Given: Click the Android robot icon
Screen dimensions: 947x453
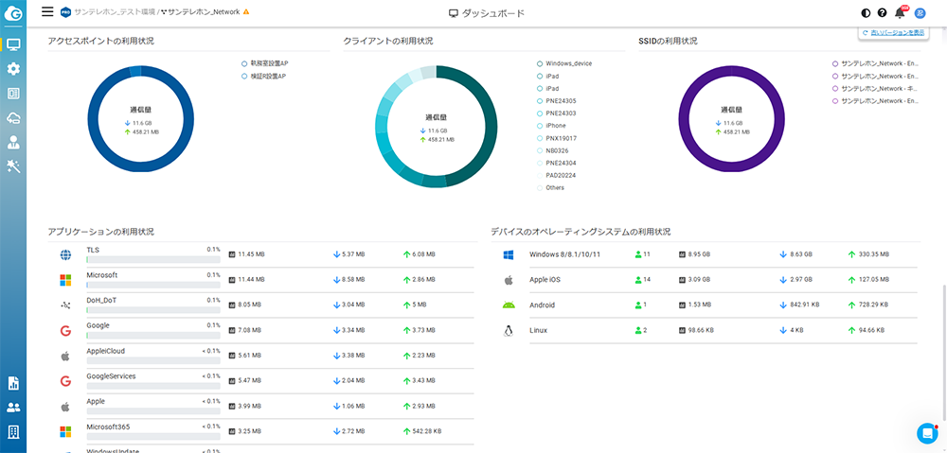Looking at the screenshot, I should [508, 305].
